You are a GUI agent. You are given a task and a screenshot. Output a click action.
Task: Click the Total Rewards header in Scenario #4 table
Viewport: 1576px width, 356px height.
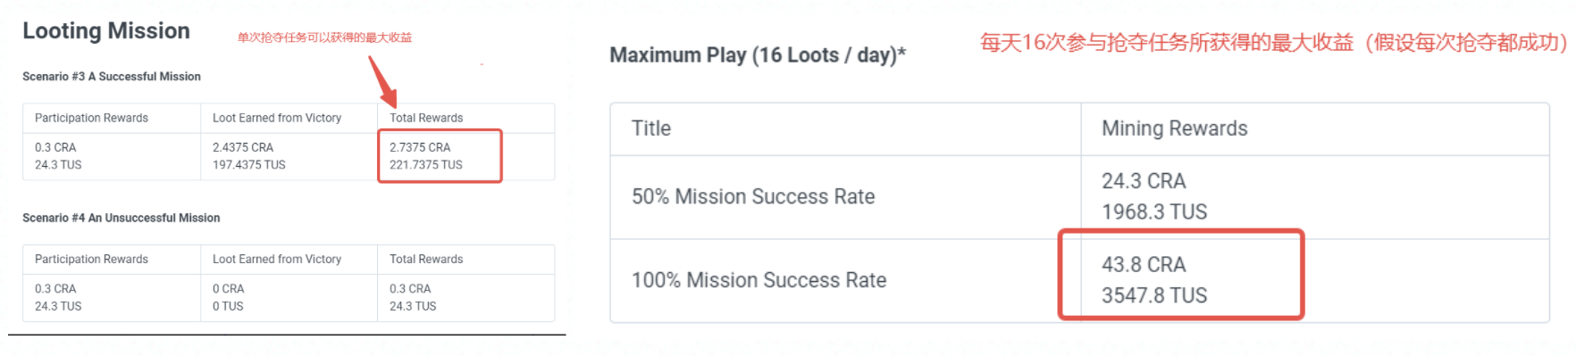click(x=426, y=260)
